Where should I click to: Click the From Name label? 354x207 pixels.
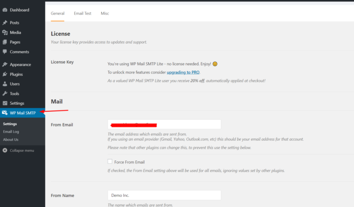click(63, 195)
